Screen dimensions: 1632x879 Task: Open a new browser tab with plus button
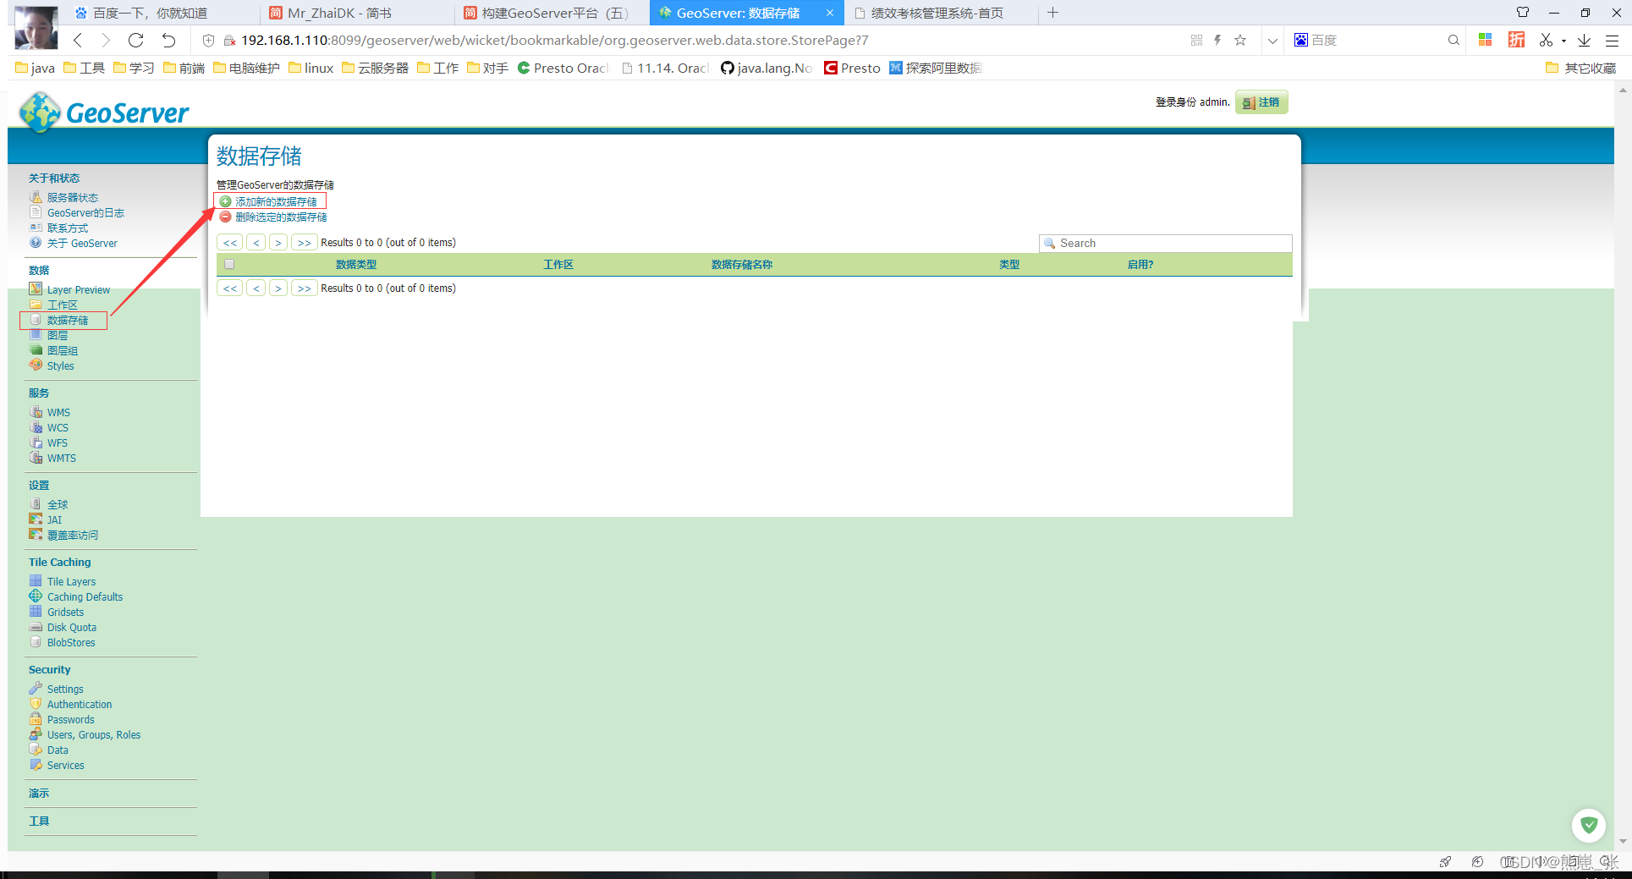pos(1052,13)
